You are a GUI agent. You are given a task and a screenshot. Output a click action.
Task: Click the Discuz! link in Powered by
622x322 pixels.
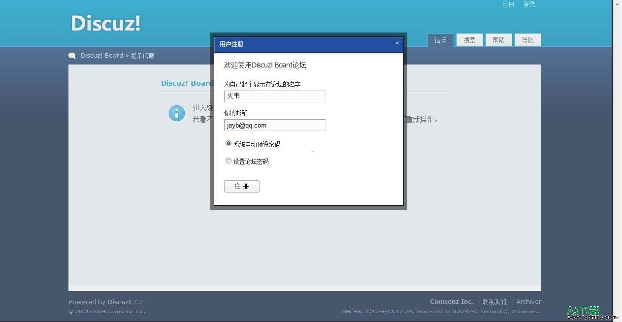[119, 302]
